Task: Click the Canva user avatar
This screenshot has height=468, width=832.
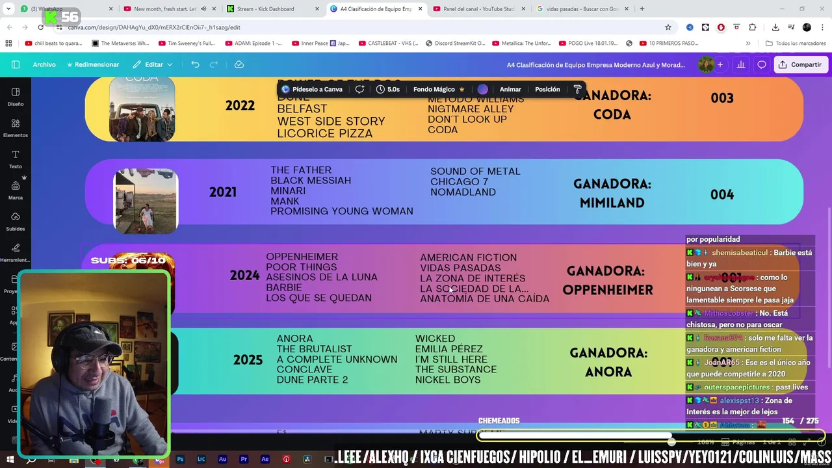Action: (x=706, y=64)
